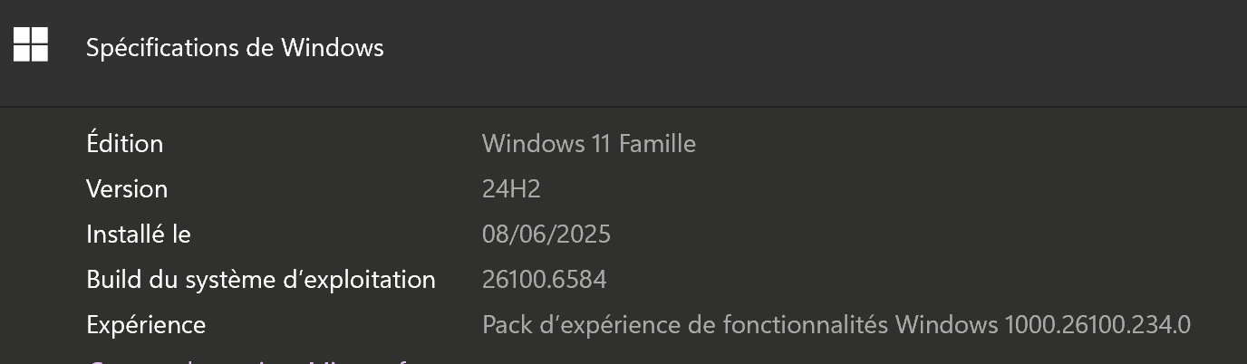Select the "26100.6584" build number
The width and height of the screenshot is (1247, 364).
point(544,279)
